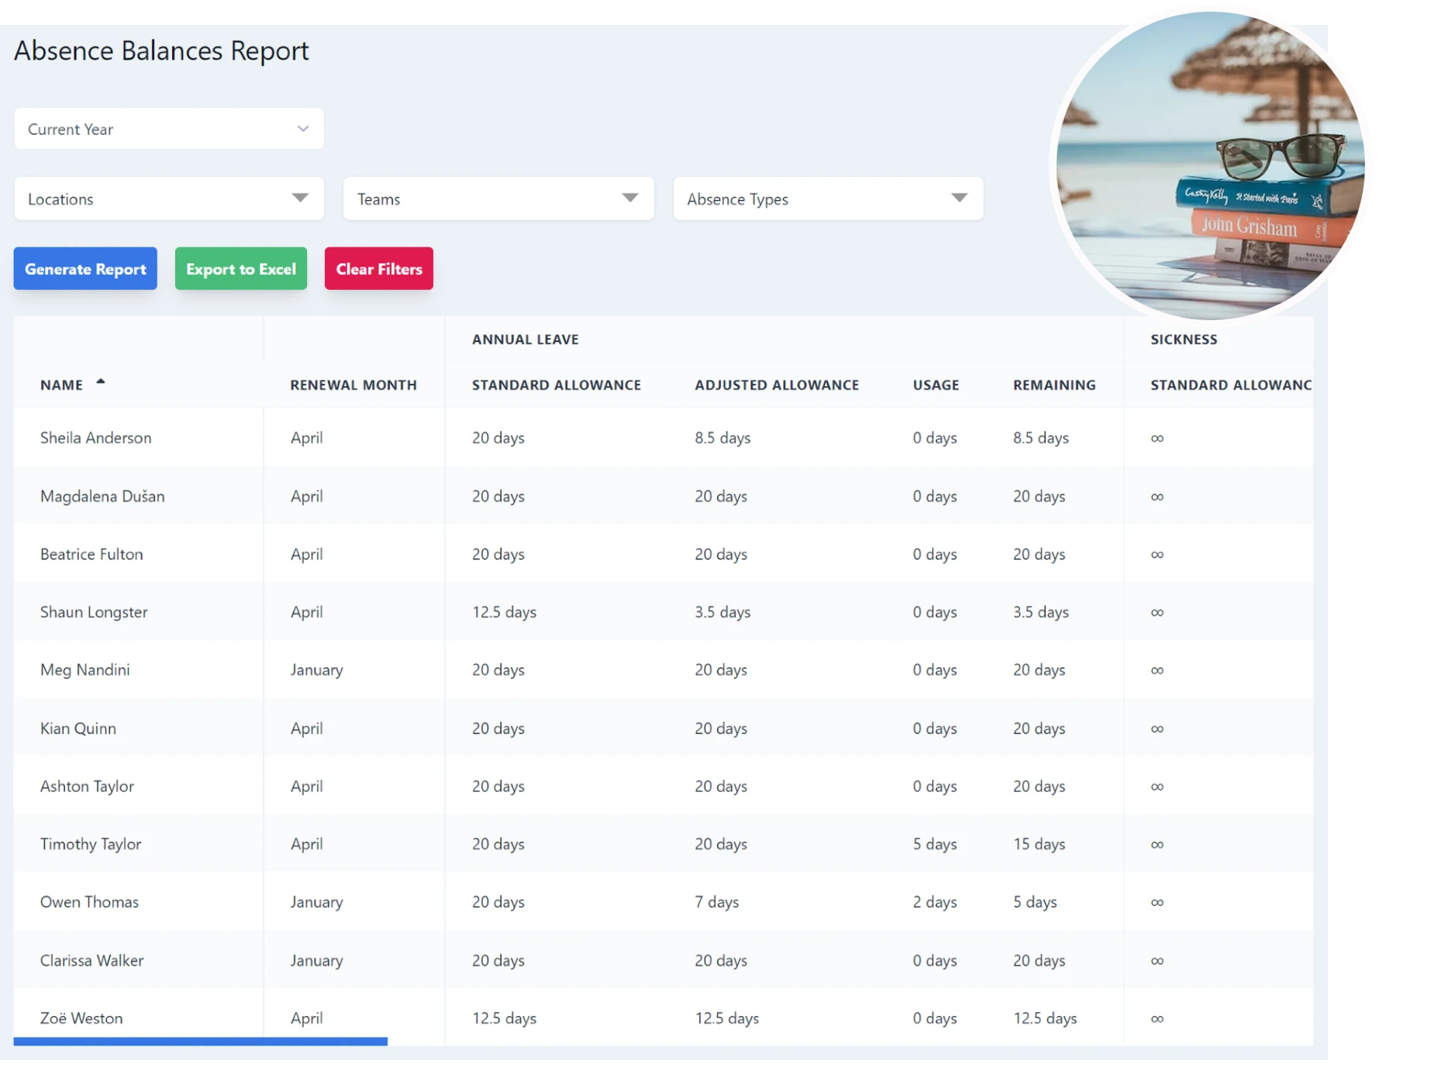Expand the Locations filter dropdown

[x=167, y=198]
